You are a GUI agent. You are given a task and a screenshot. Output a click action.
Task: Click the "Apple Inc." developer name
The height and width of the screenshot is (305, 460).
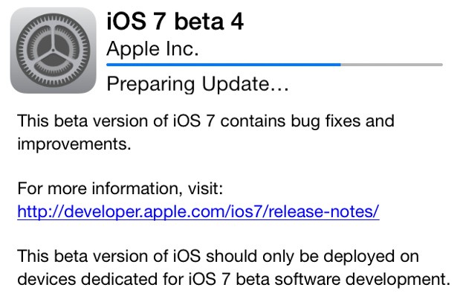(x=153, y=48)
